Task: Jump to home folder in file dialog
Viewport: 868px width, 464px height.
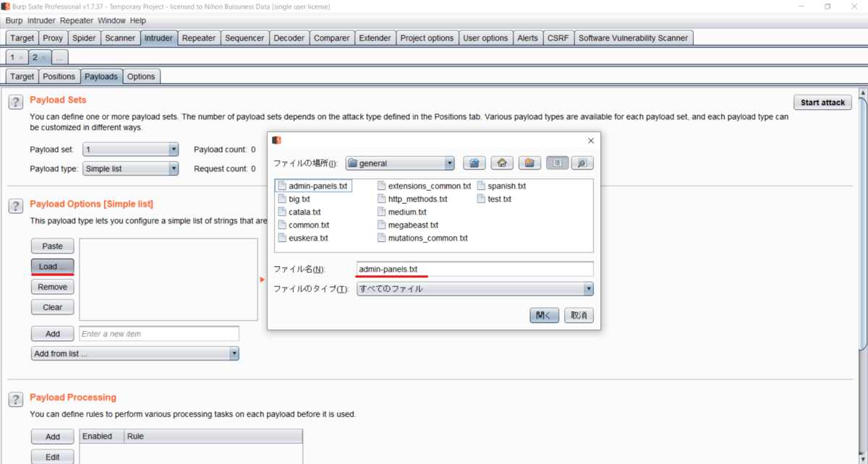Action: [502, 163]
